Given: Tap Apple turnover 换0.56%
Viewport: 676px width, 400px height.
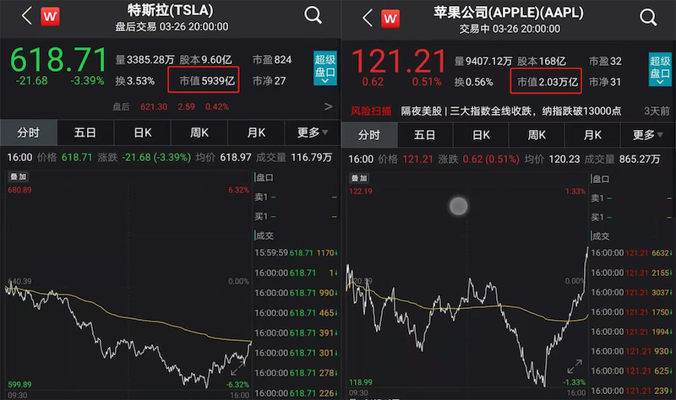Looking at the screenshot, I should click(474, 82).
